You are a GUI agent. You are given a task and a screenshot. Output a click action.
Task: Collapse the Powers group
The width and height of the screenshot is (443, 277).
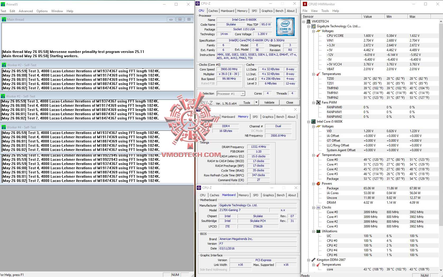[313, 184]
